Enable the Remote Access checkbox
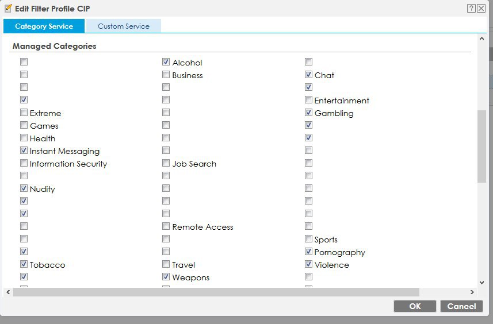Screen dimensions: 493x324 [x=166, y=226]
